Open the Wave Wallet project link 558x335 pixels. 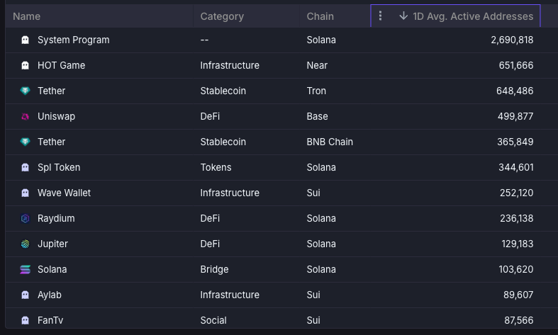[x=64, y=193]
